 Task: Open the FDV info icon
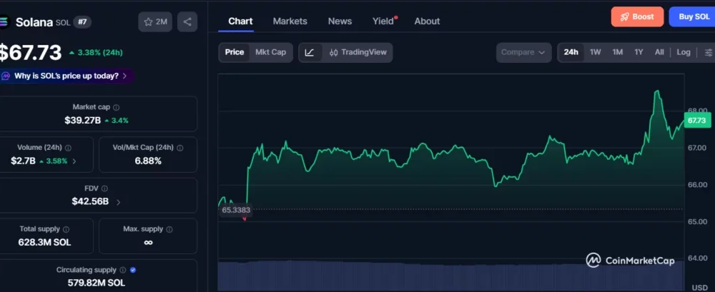point(104,188)
